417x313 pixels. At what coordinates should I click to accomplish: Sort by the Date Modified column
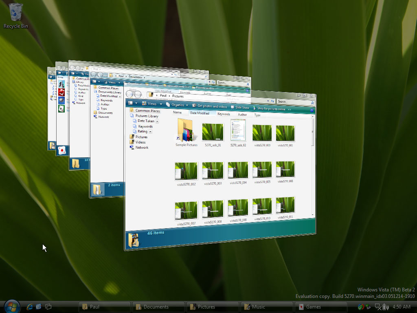coord(200,113)
